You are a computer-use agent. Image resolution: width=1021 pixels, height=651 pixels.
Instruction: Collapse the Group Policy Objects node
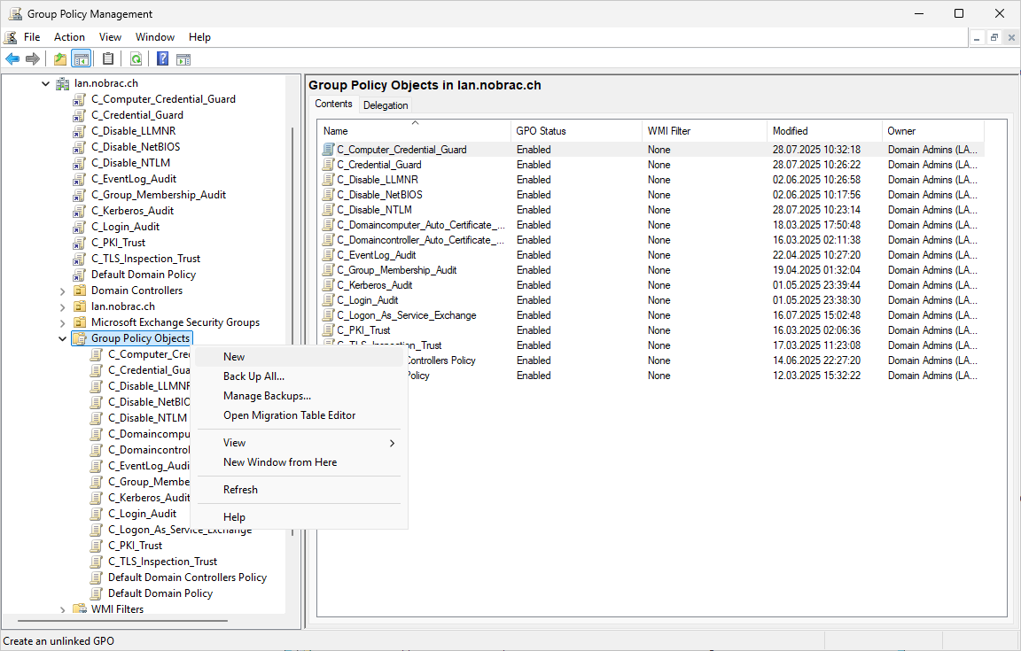(63, 338)
